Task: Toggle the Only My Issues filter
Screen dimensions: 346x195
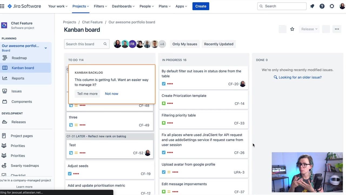Action: coord(185,44)
